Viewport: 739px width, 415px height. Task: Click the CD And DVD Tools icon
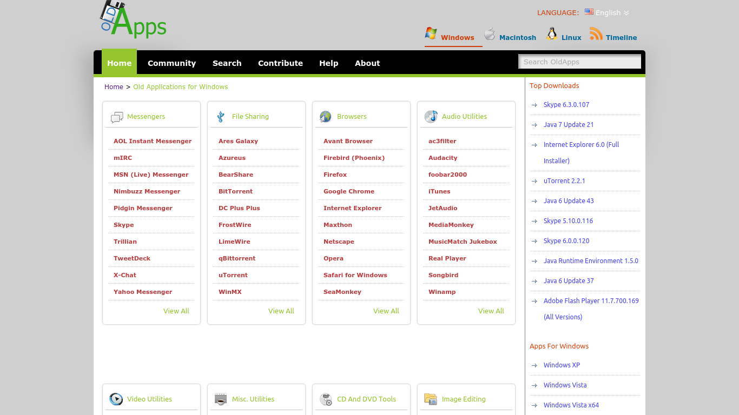[x=326, y=399]
